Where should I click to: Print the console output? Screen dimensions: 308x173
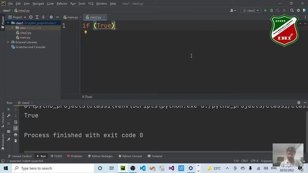tap(16, 135)
